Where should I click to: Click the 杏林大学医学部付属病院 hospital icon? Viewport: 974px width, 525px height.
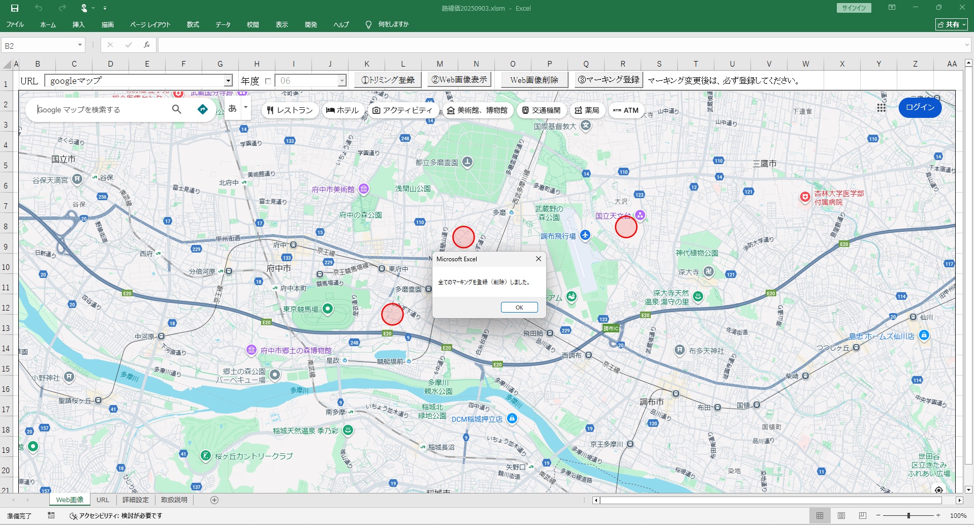tap(805, 197)
